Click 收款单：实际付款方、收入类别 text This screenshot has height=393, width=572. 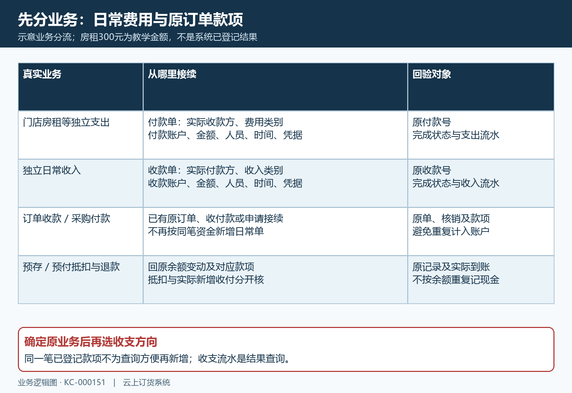[x=216, y=170]
